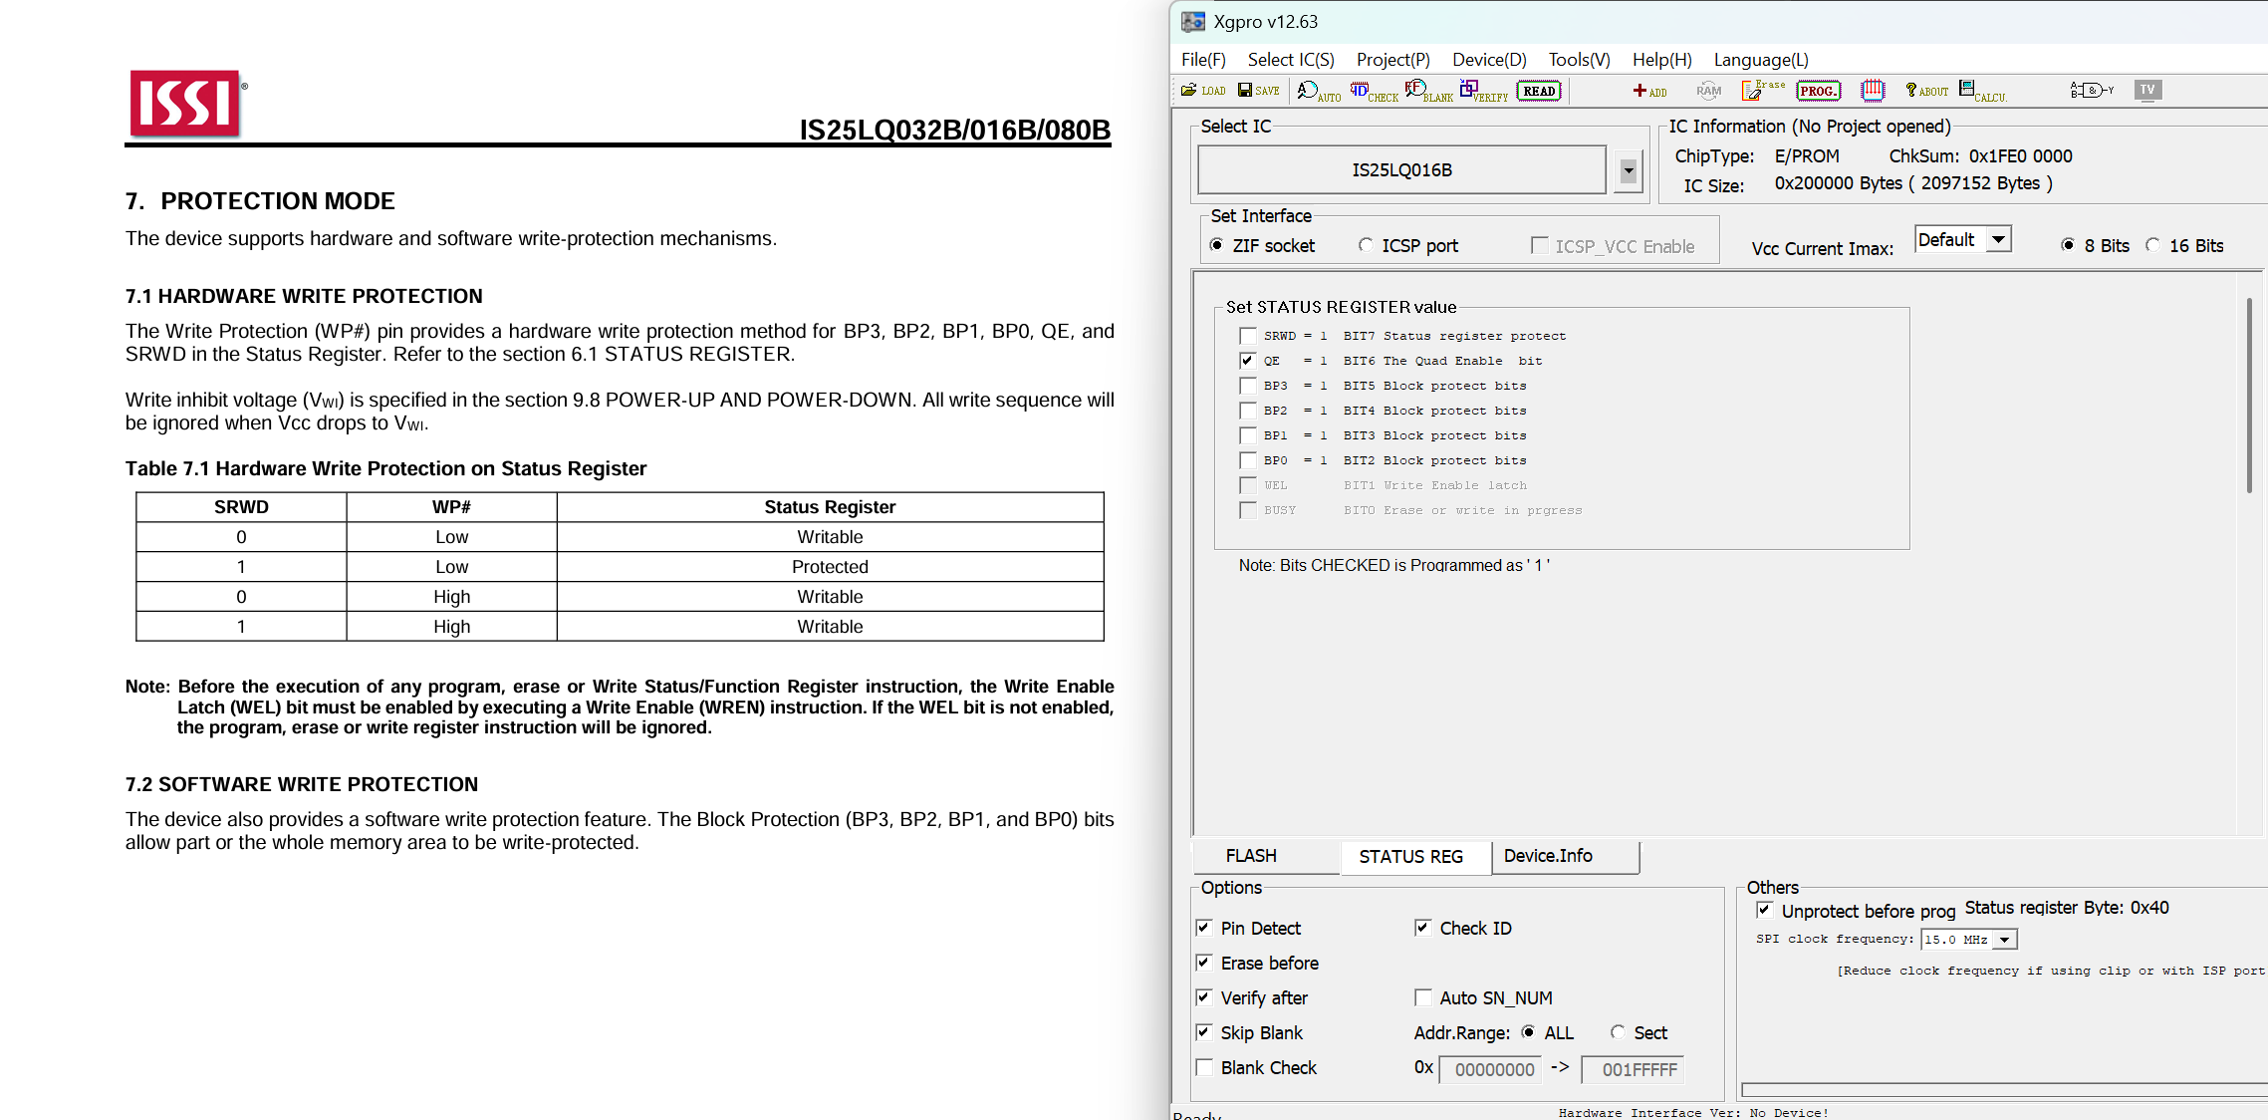
Task: Switch to the FLASH tab
Action: [x=1251, y=856]
